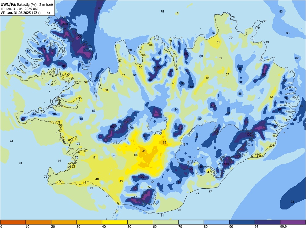This screenshot has height=229, width=306.
Task: Click the 'VT: Lau. 31.05.2025 17Z (+11 h)' line
Action: 25,13
